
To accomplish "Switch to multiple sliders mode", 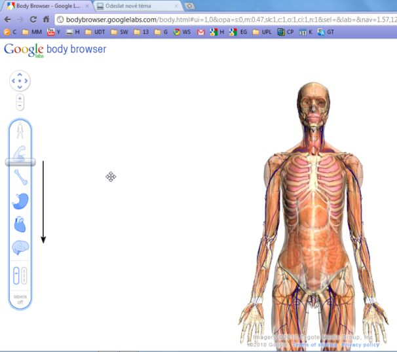I will tap(24, 275).
